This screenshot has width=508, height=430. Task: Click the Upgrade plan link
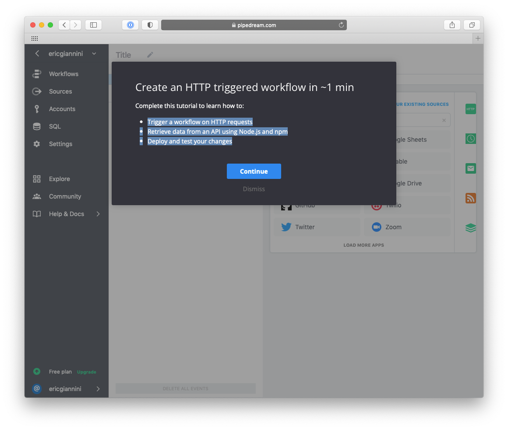(x=87, y=372)
